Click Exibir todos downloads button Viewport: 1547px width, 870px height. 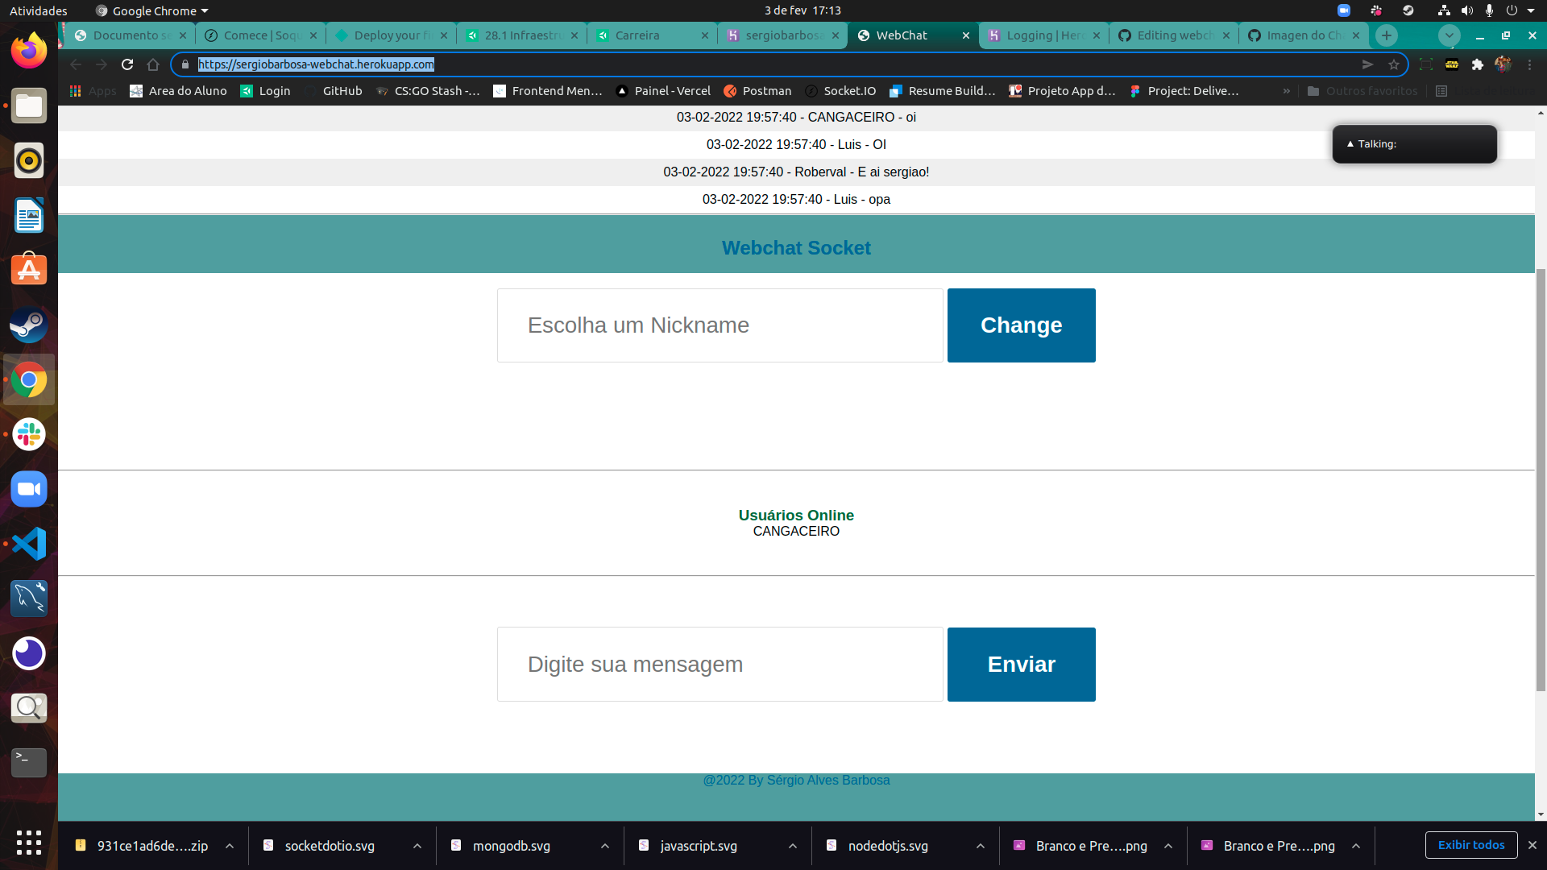point(1471,845)
